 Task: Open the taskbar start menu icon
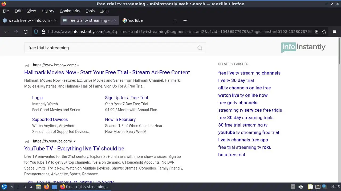[x=4, y=187]
